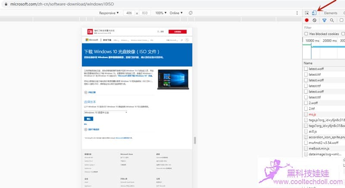Select the ai.0.js request row
The height and width of the screenshot is (188, 345).
[324, 131]
